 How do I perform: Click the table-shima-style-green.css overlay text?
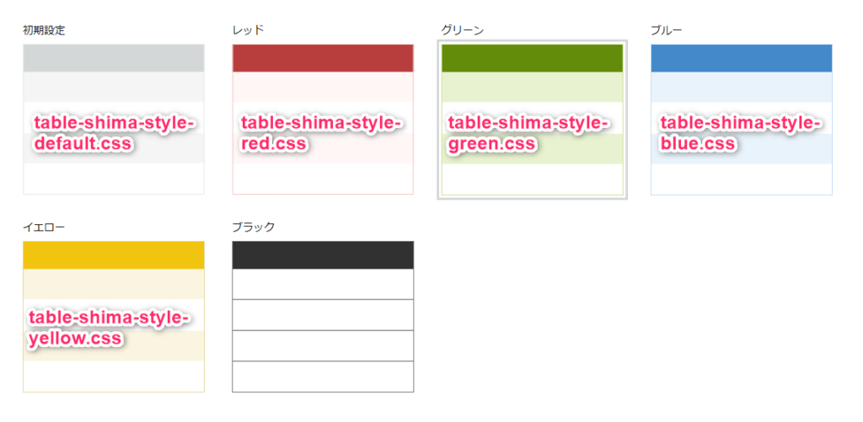[527, 134]
